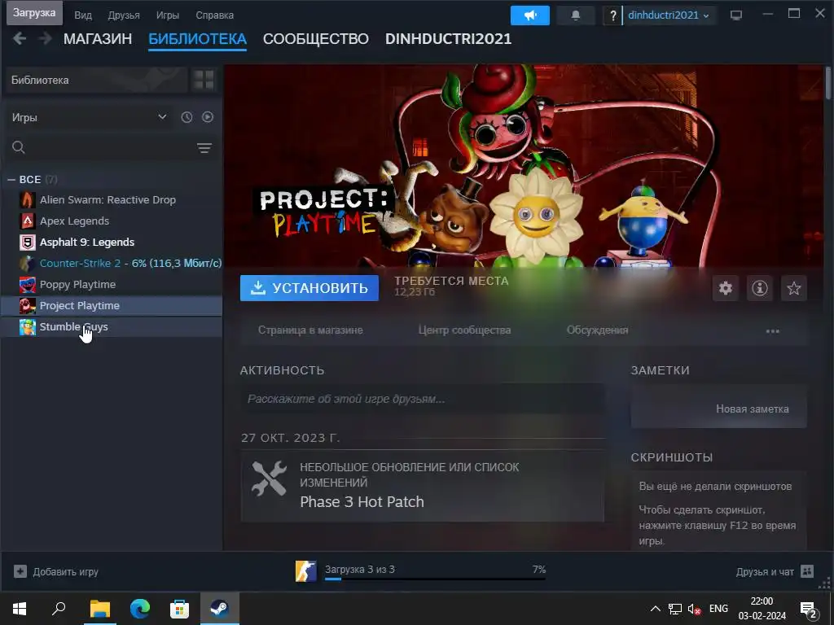This screenshot has width=834, height=625.
Task: Open Microsoft Edge from the taskbar
Action: point(139,608)
